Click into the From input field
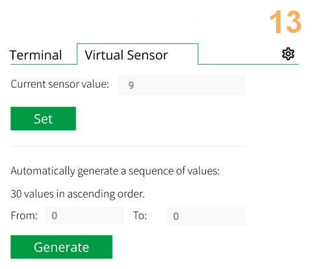 84,216
